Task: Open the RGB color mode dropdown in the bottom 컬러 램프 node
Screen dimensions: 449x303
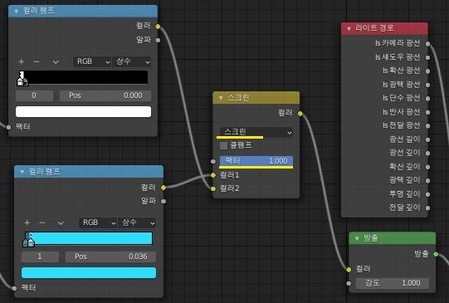Action: pos(98,222)
